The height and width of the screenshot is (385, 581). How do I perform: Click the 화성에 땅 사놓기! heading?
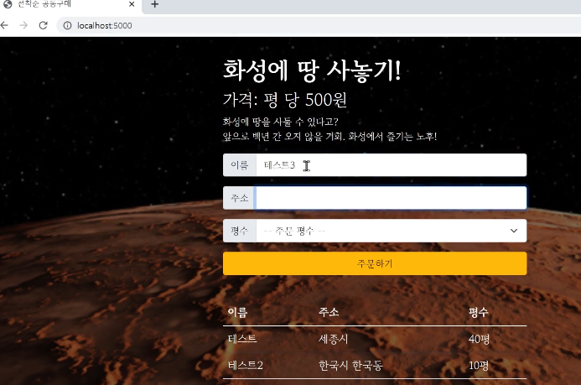[312, 70]
